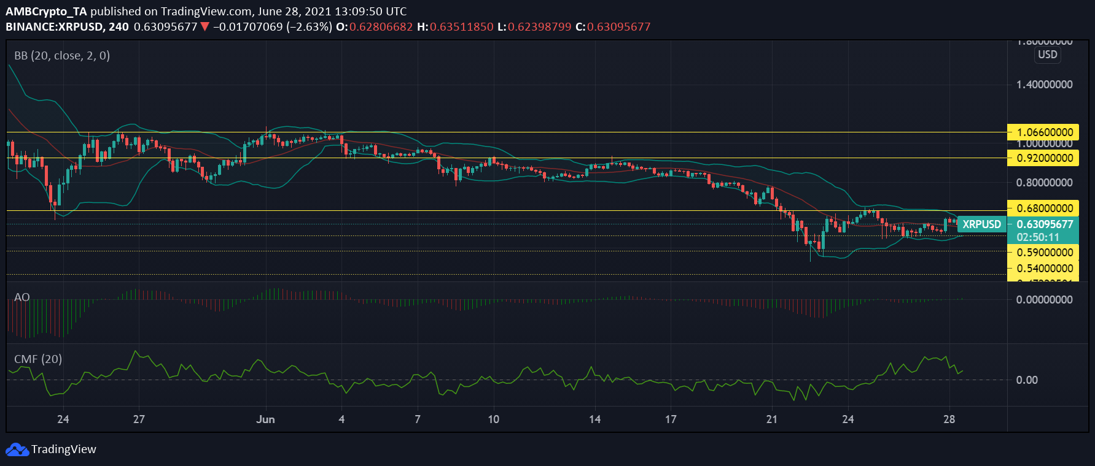Click the 24 date label at left of time axis
The image size is (1095, 466).
[x=63, y=419]
